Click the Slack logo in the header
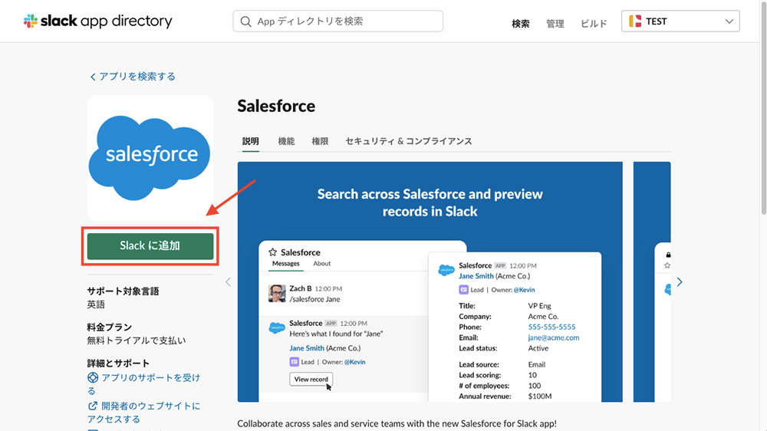 (98, 21)
